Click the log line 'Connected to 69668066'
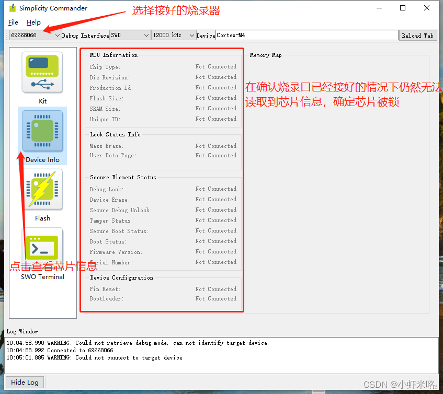The width and height of the screenshot is (443, 394). [x=60, y=350]
